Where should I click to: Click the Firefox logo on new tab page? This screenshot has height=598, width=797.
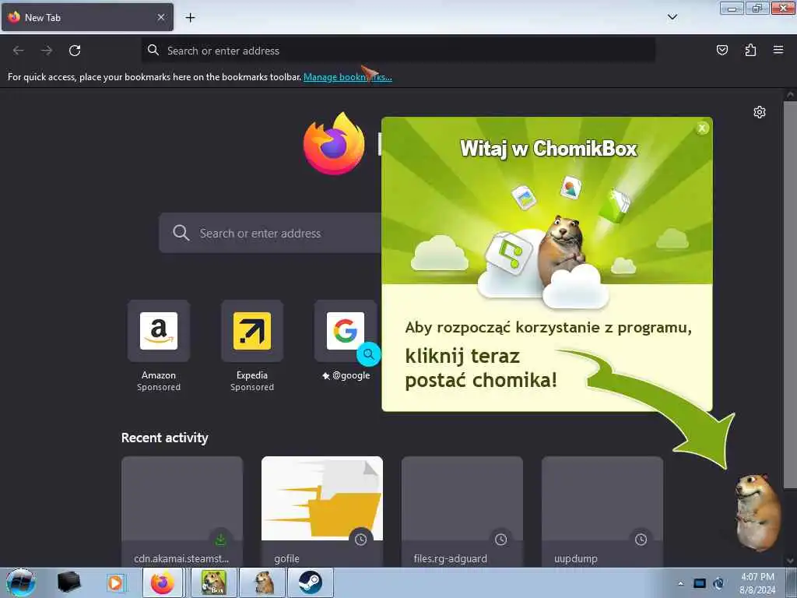(334, 144)
